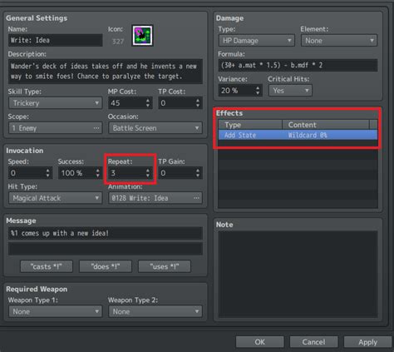This screenshot has height=352, width=394.
Task: Open the Element dropdown set to None
Action: click(x=339, y=41)
